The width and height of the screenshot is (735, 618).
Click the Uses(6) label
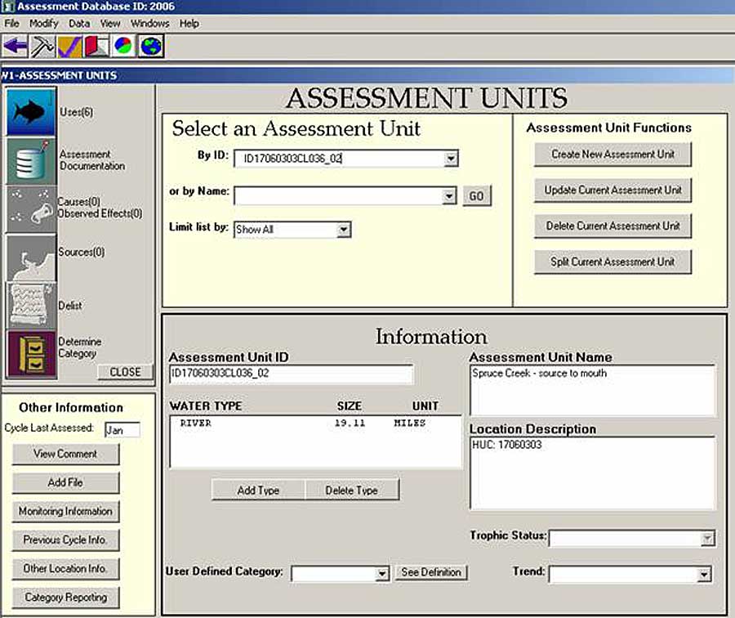tap(77, 112)
